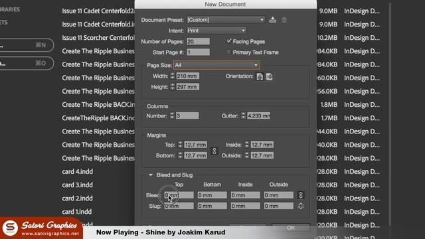
Task: Click the Width stepper arrows
Action: click(173, 76)
